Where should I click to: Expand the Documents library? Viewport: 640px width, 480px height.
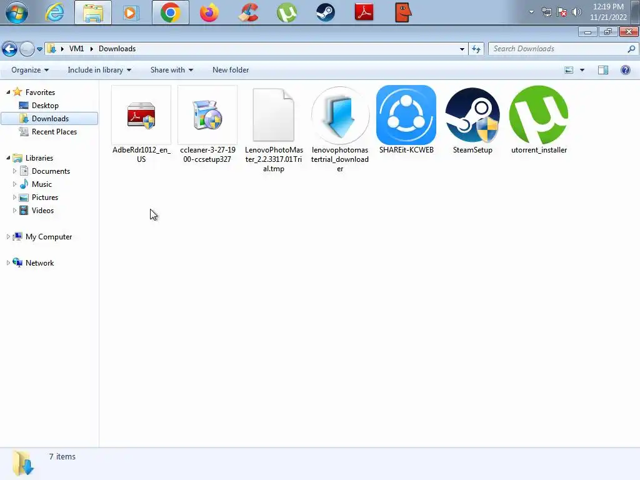15,171
